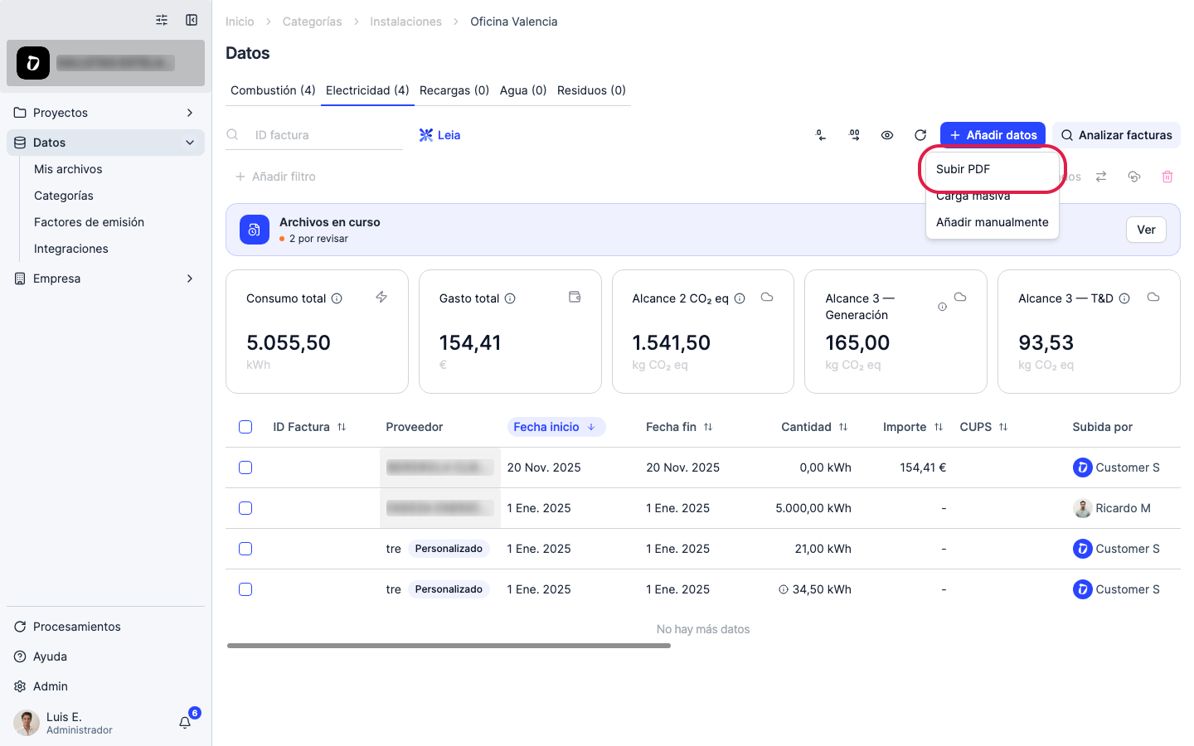Switch to the Electricidad (4) tab
The width and height of the screenshot is (1194, 746).
click(x=367, y=90)
